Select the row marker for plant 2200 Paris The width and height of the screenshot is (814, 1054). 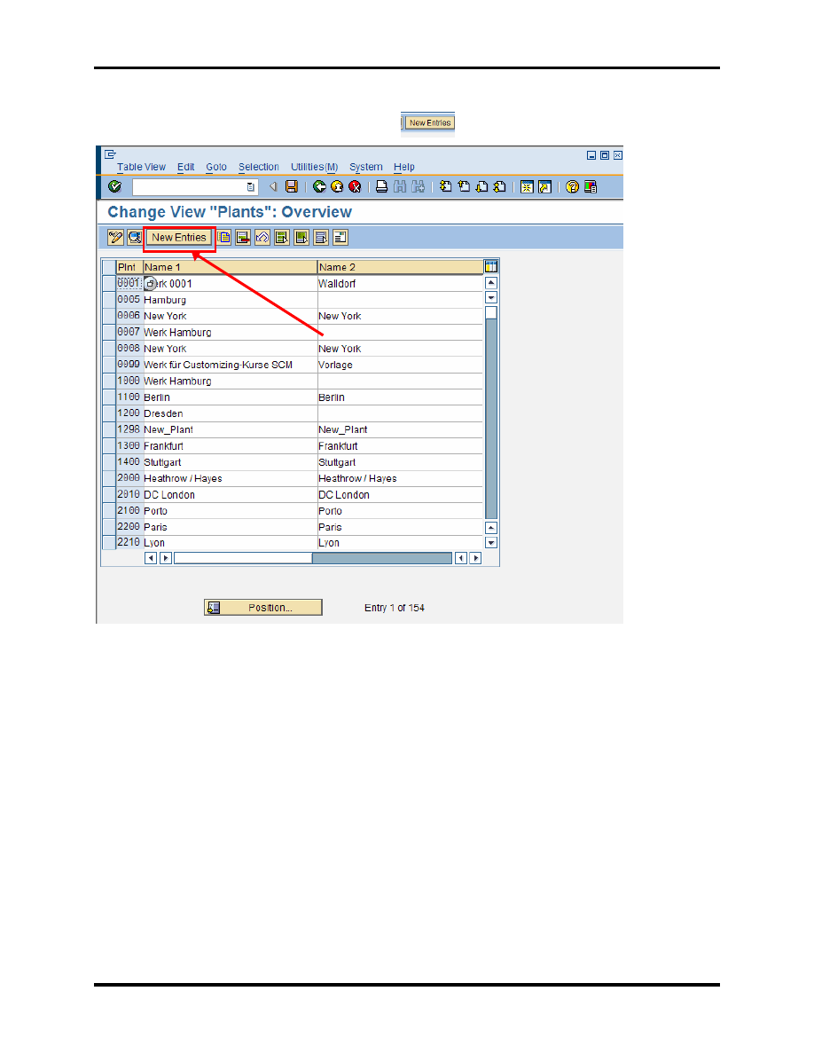(x=109, y=527)
